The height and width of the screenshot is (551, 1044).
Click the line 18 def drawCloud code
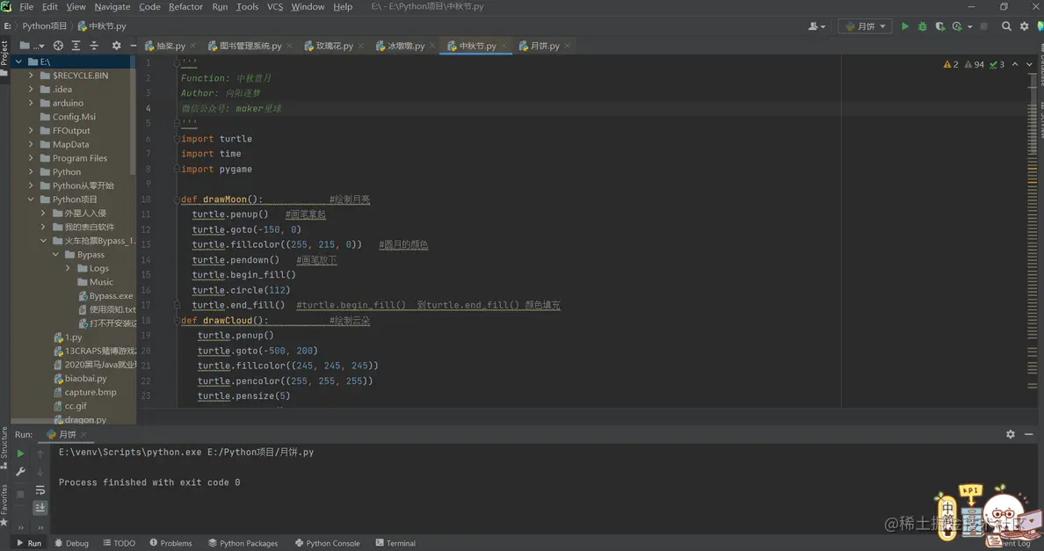tap(224, 321)
